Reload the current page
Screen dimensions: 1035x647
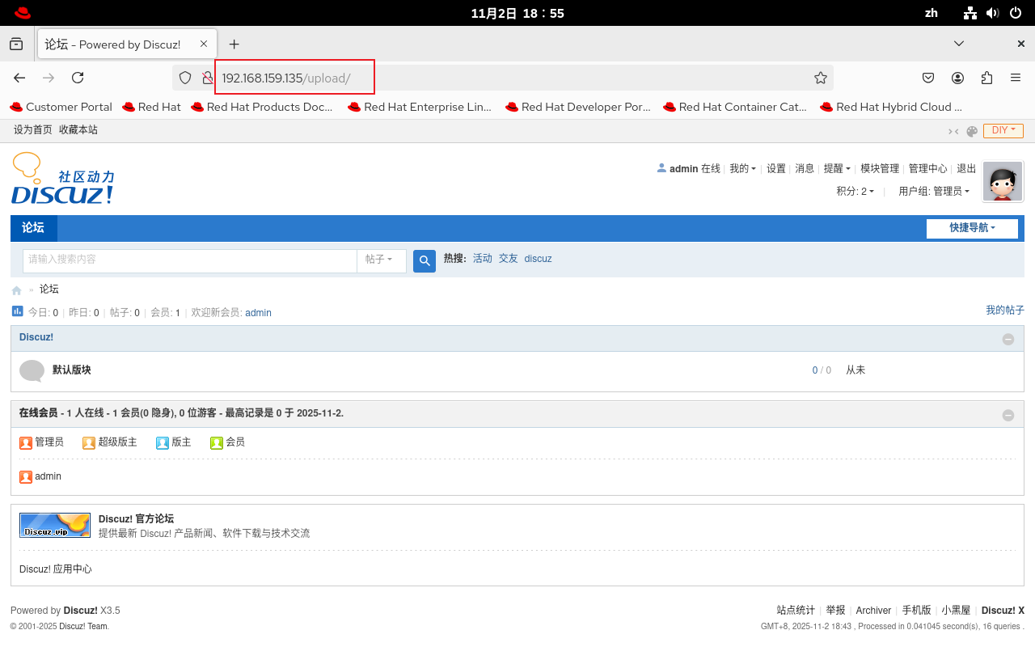pos(78,78)
